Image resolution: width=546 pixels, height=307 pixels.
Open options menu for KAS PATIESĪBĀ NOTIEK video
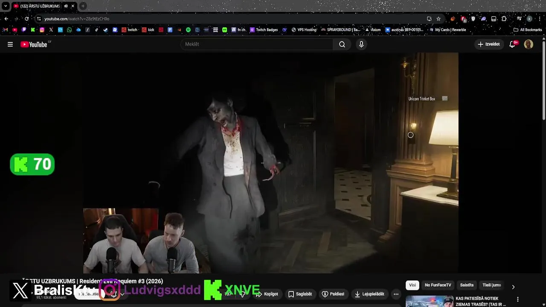click(518, 299)
